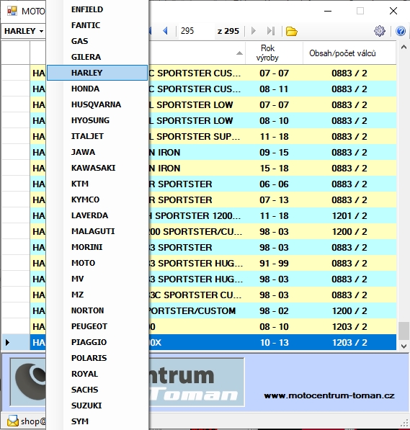Jump to last record arrow
Image resolution: width=410 pixels, height=430 pixels.
(x=271, y=31)
